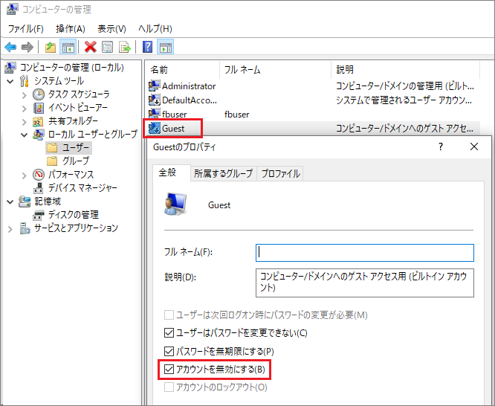Toggle the アカウントを無効にする checkbox
Screen dimensions: 495x406
click(169, 370)
